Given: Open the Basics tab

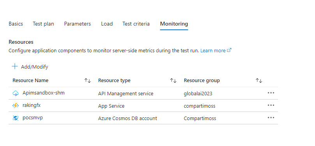Looking at the screenshot, I should [x=16, y=24].
